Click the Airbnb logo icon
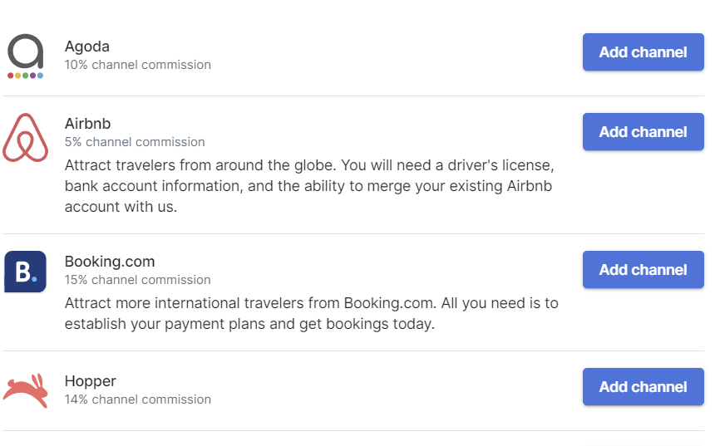 [x=26, y=137]
